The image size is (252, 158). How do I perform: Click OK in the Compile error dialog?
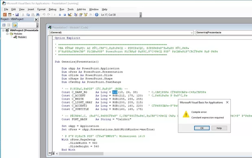[202, 128]
